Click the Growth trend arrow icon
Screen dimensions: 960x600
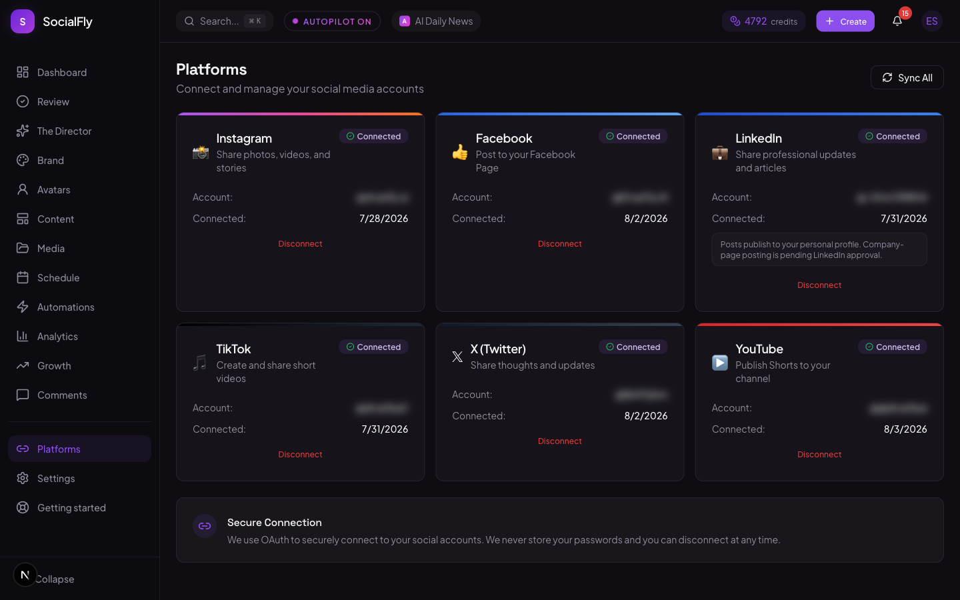click(x=23, y=365)
